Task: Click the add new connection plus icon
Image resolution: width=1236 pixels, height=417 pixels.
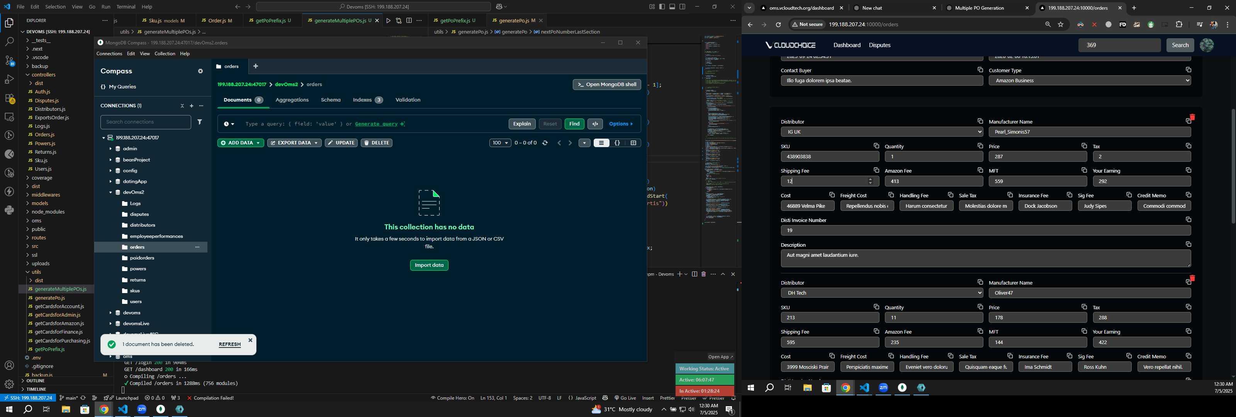Action: click(x=192, y=106)
